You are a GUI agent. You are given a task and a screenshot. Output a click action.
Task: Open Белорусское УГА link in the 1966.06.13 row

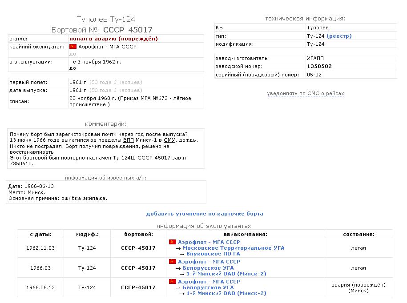209,287
